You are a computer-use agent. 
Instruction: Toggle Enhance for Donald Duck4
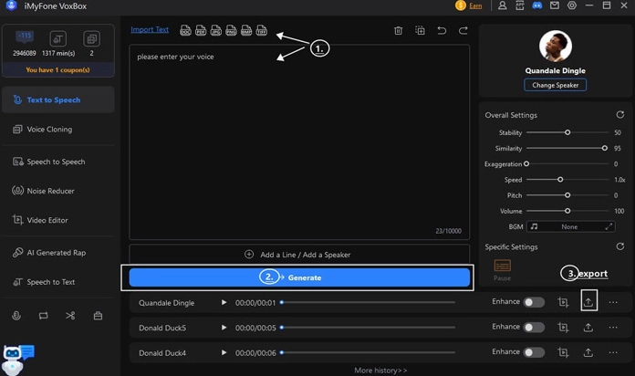tap(534, 352)
